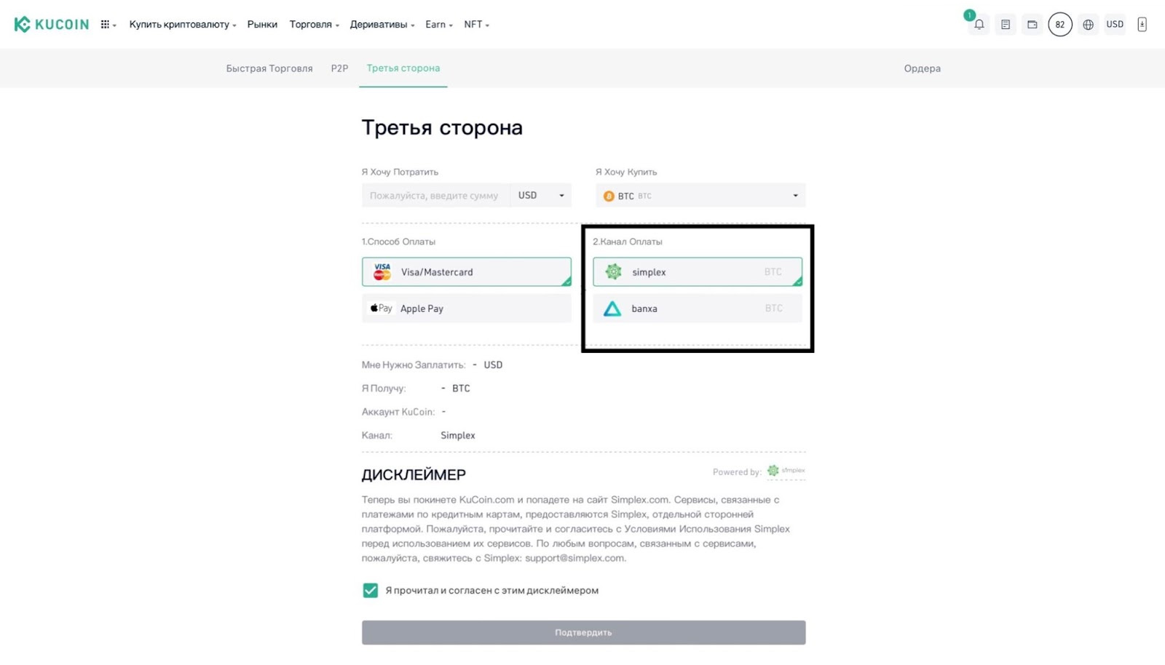Switch to the P2P tab

coord(339,68)
